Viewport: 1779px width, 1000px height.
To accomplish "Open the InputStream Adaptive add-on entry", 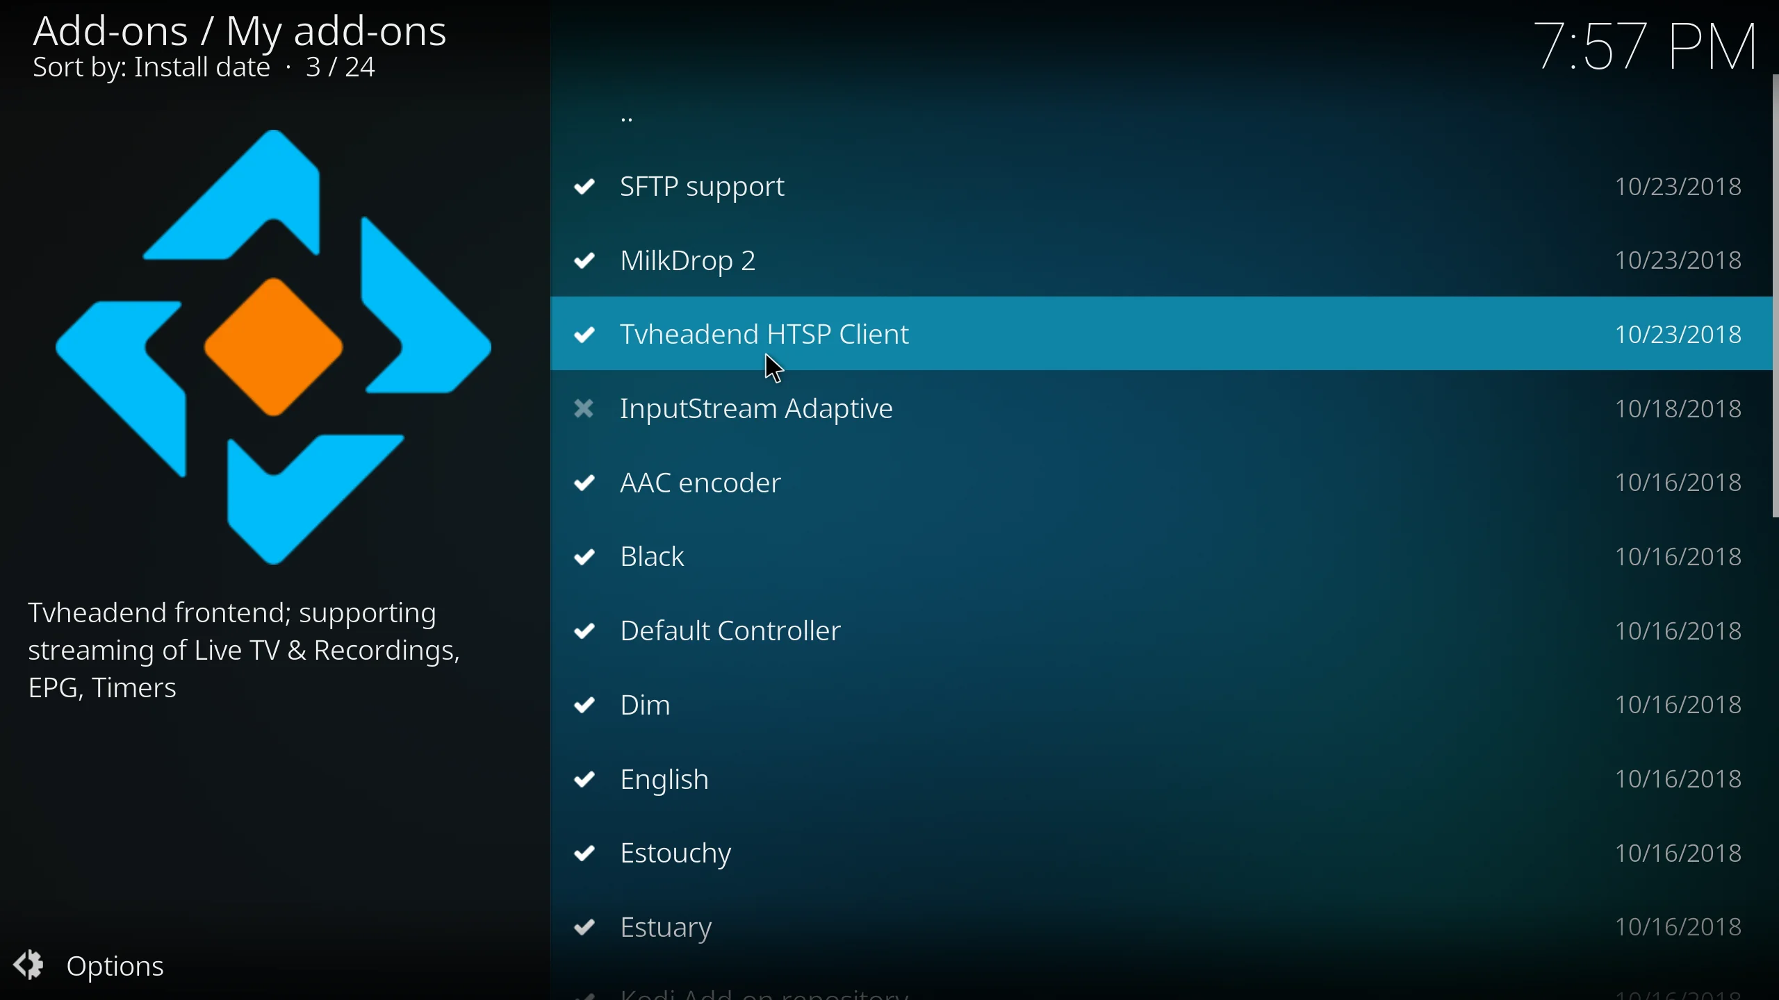I will [x=756, y=410].
